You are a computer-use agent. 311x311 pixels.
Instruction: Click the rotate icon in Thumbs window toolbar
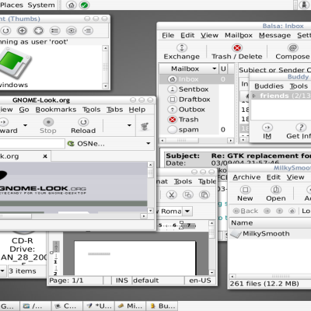click(5, 31)
